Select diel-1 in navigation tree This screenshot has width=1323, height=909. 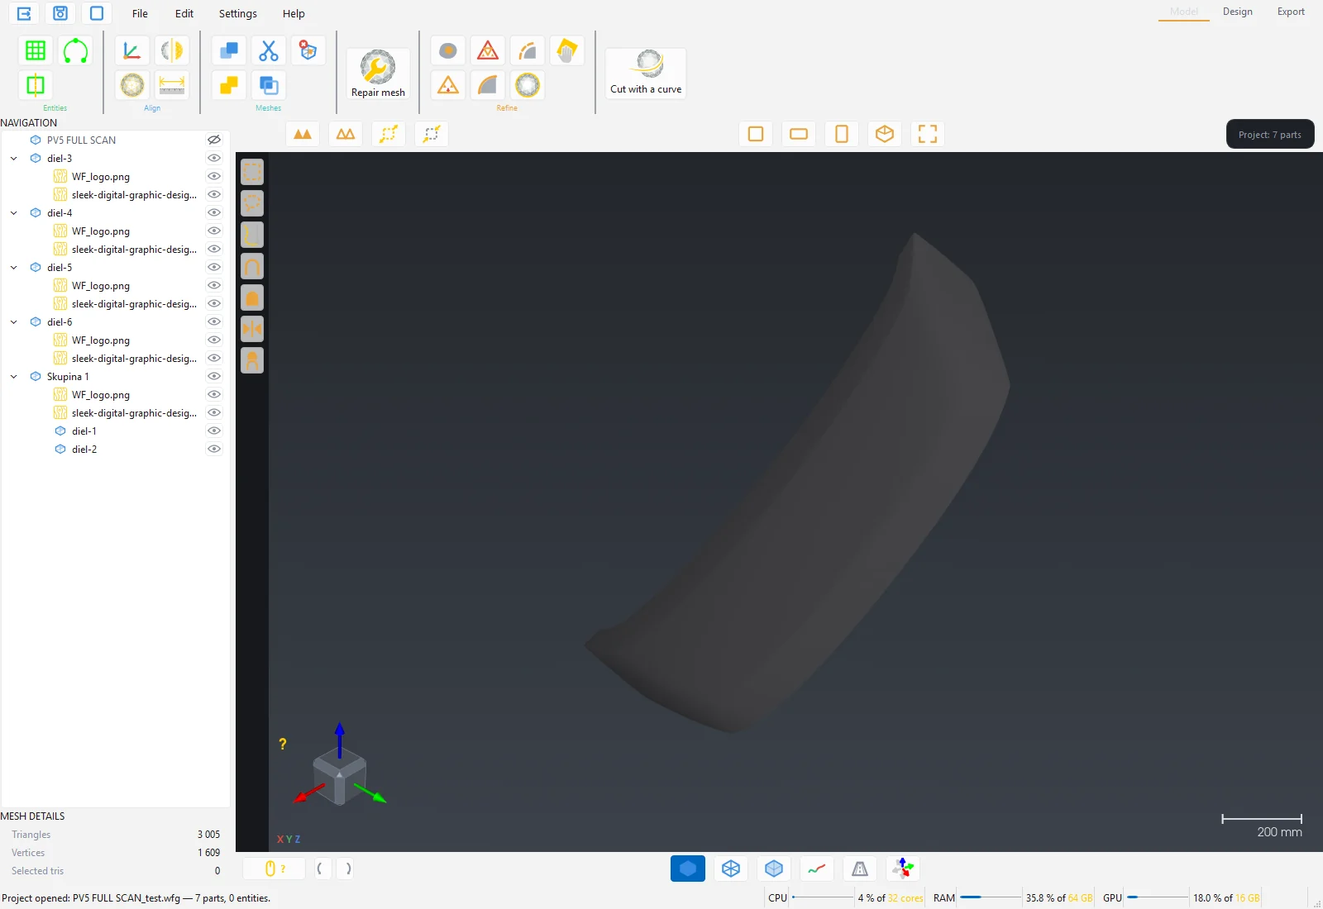tap(84, 431)
